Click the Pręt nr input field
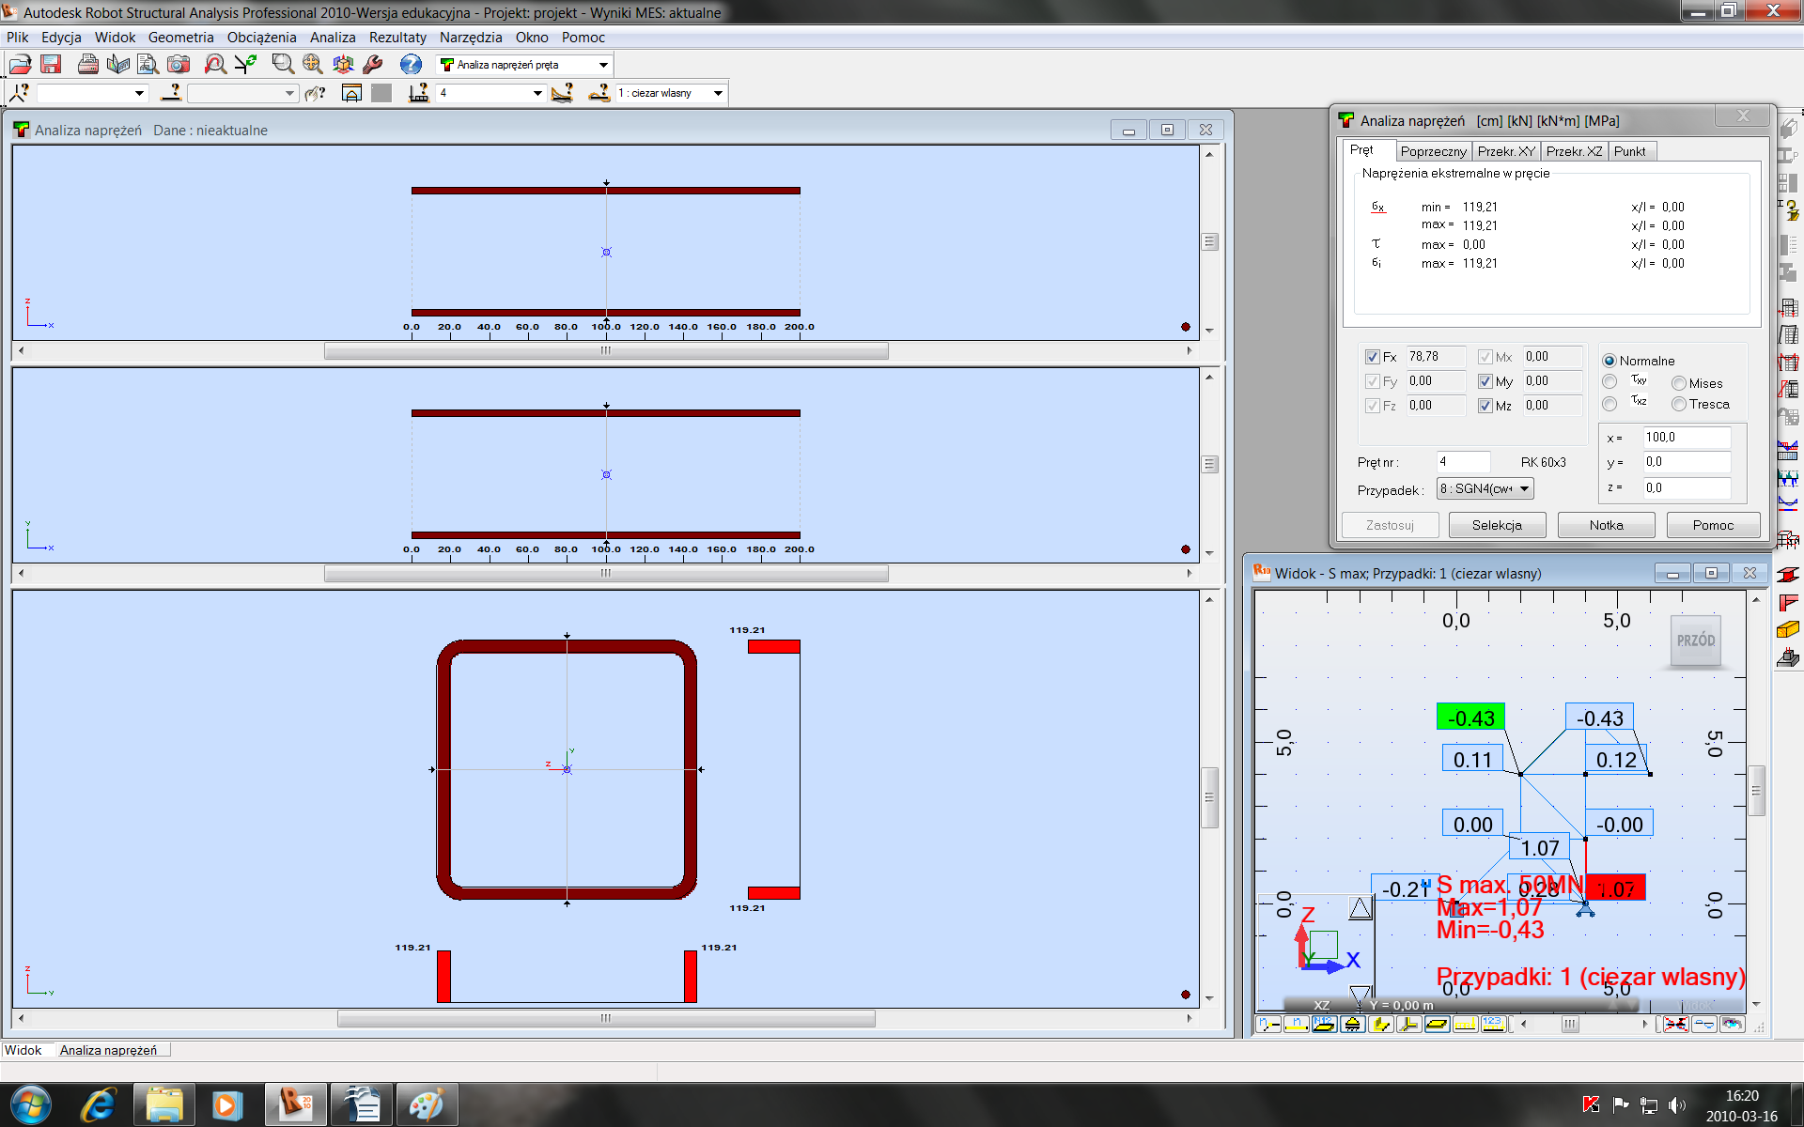 (1463, 462)
